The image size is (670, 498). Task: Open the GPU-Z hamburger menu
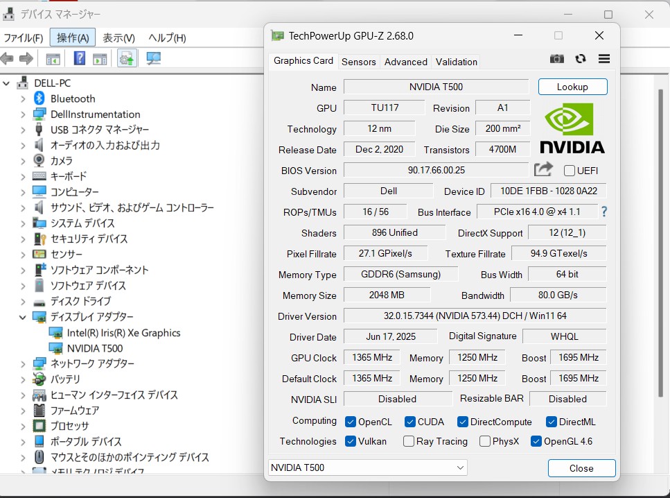[604, 59]
